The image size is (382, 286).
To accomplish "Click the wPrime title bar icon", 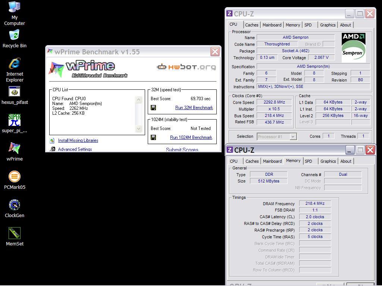I will 50,51.
